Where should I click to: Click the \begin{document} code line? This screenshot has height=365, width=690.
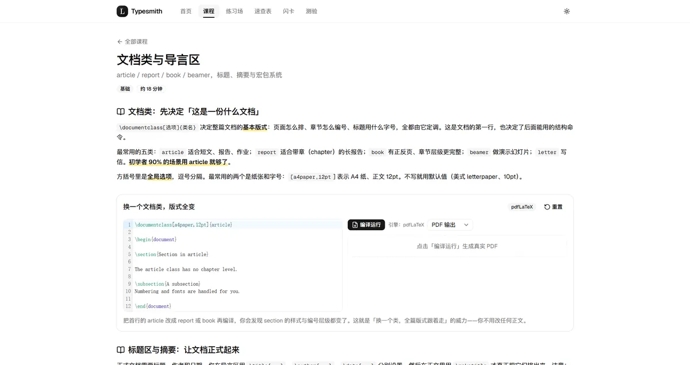155,239
